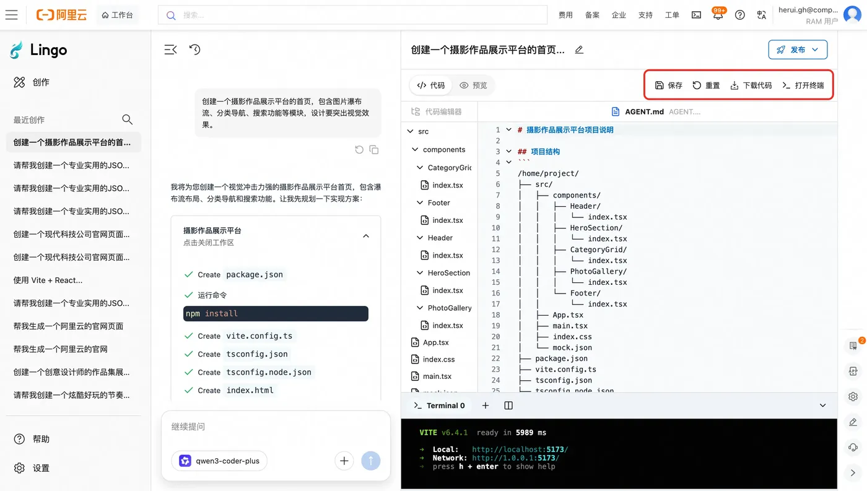Click the question-mark help icon in the top bar
The width and height of the screenshot is (867, 491).
tap(740, 15)
